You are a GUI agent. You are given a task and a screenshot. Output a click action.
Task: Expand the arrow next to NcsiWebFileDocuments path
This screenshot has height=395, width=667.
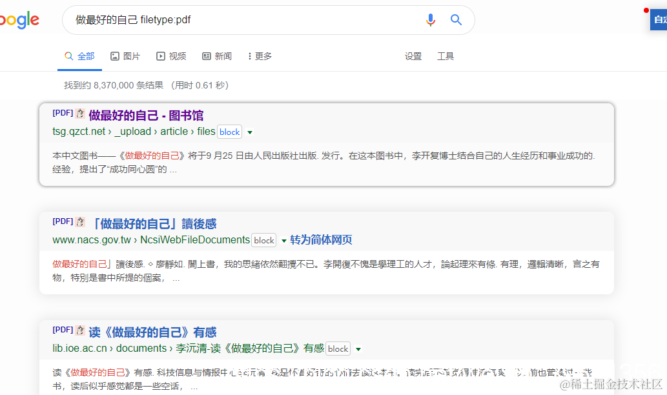tap(283, 239)
